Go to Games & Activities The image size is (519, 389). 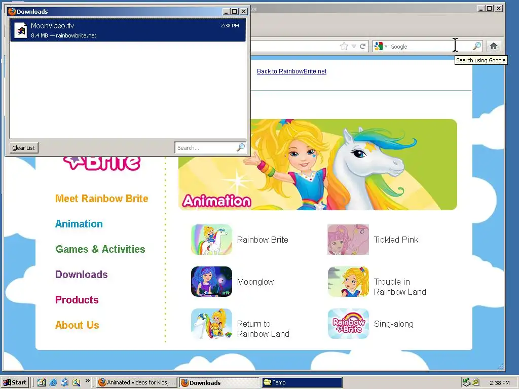(x=100, y=249)
